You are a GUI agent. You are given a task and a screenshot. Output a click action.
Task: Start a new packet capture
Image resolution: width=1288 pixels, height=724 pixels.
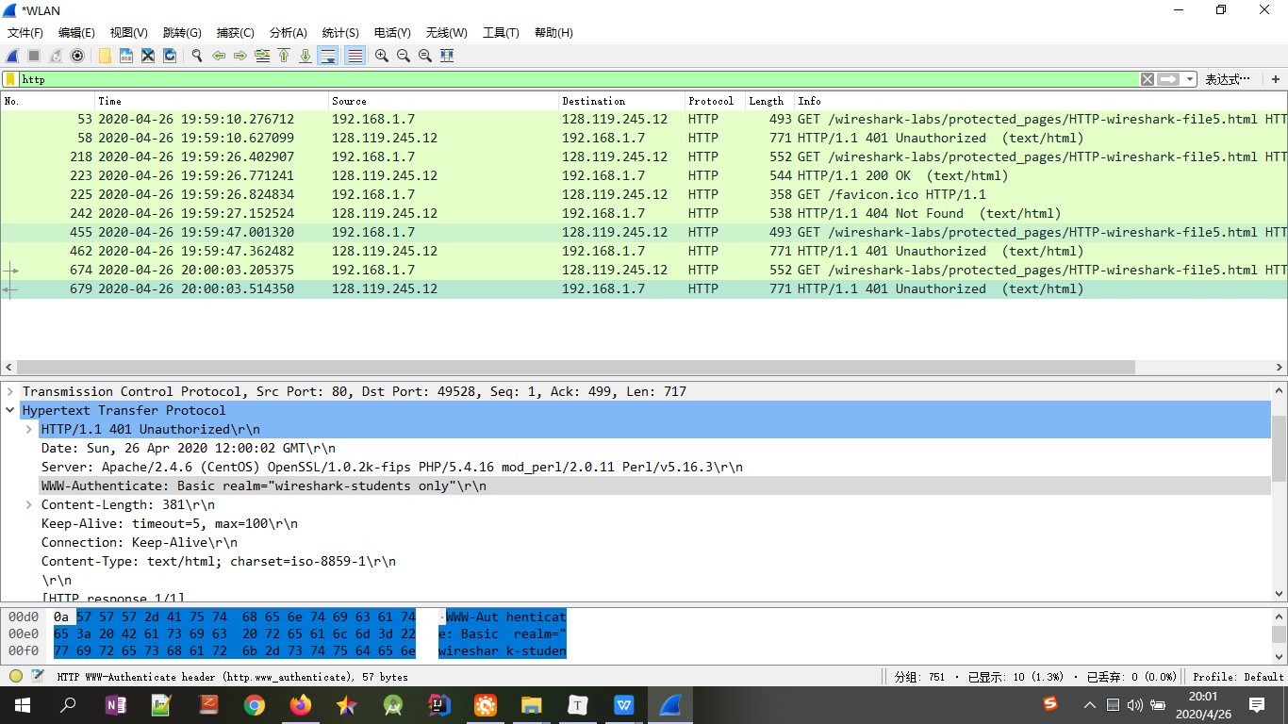click(11, 56)
